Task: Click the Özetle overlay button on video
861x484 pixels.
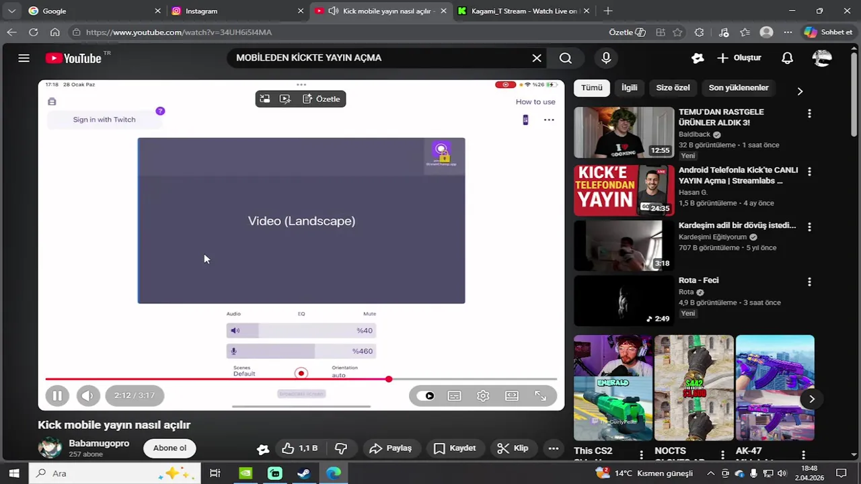Action: coord(322,99)
